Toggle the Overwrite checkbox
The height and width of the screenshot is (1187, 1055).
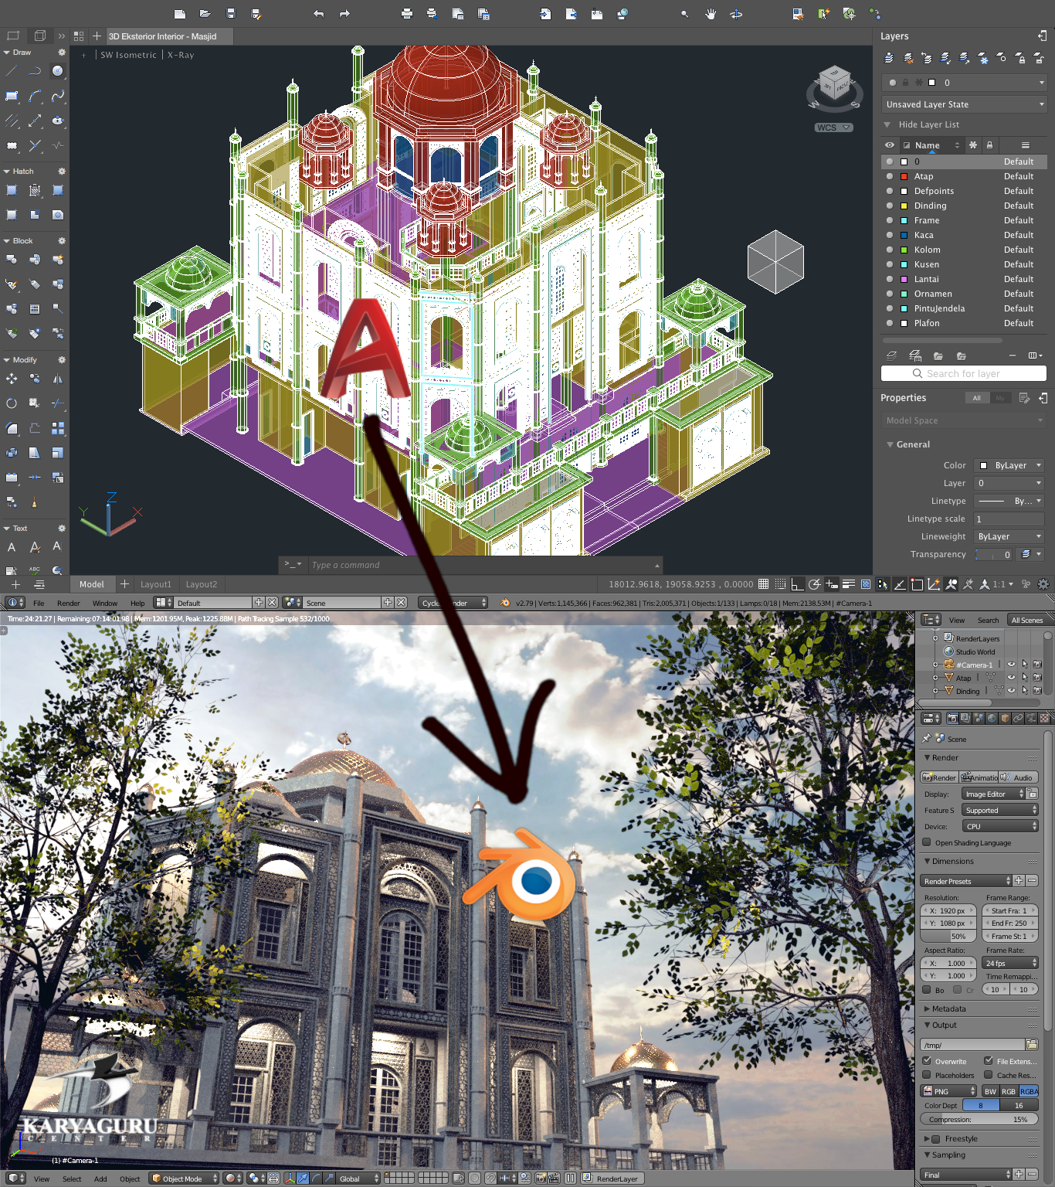(927, 1061)
